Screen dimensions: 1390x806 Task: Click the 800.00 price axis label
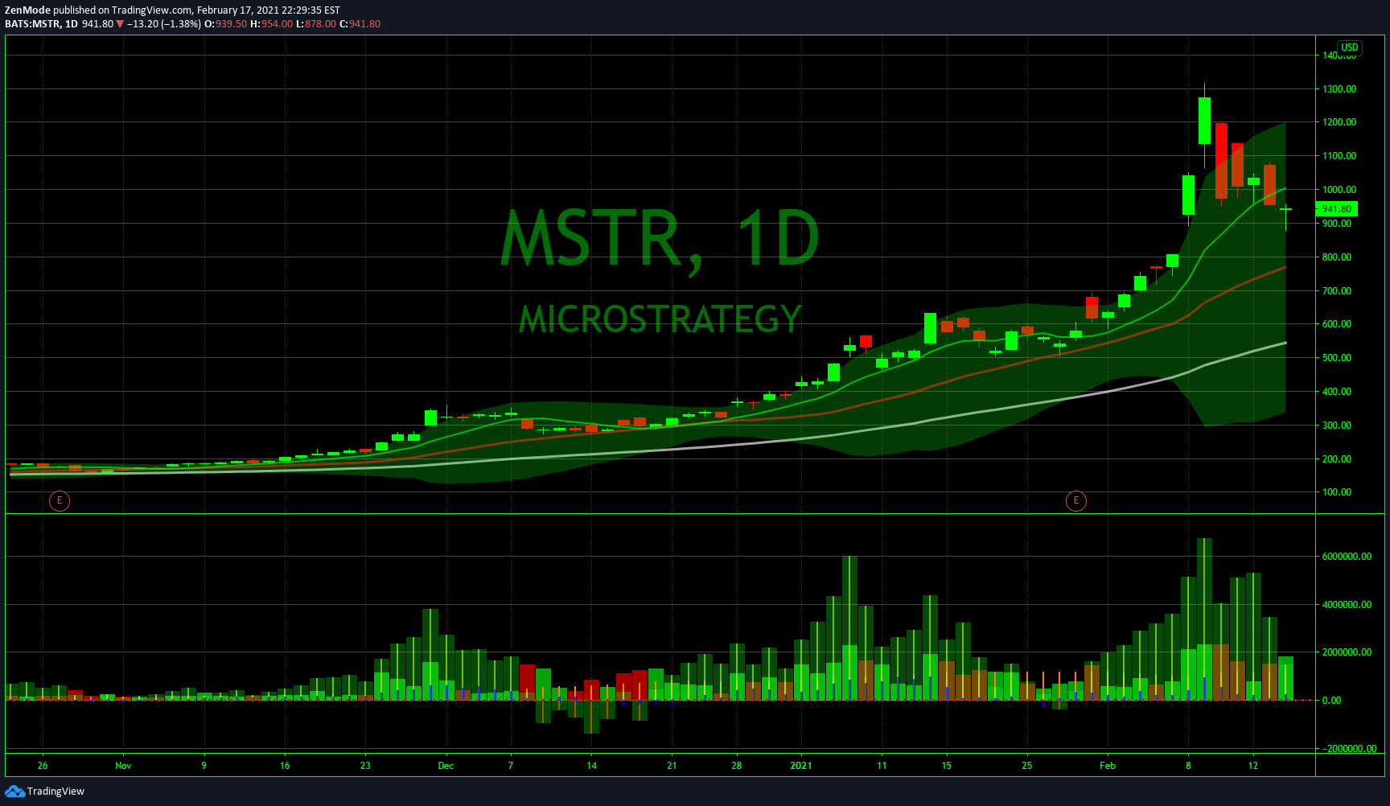tap(1337, 257)
